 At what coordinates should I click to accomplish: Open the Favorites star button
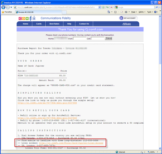(7, 12)
